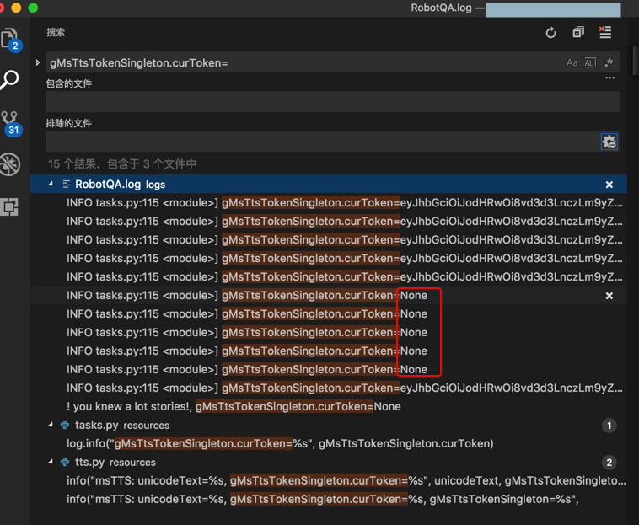Click the tts.py match count badge 2

pos(609,463)
